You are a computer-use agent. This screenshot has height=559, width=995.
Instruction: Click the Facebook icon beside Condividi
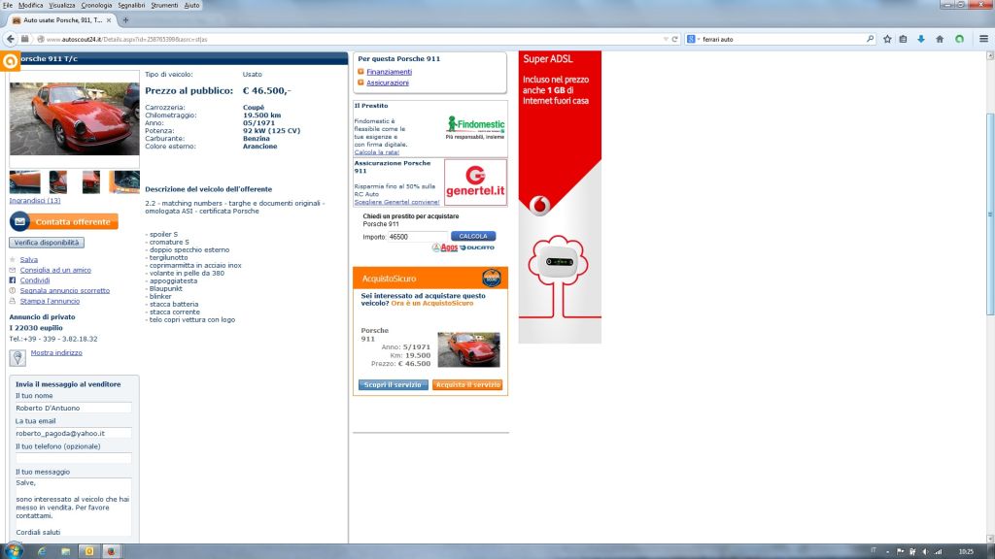(x=12, y=280)
